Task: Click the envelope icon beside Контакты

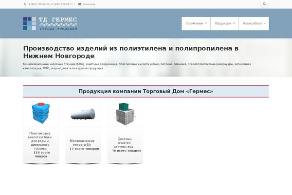Action: pos(80,4)
